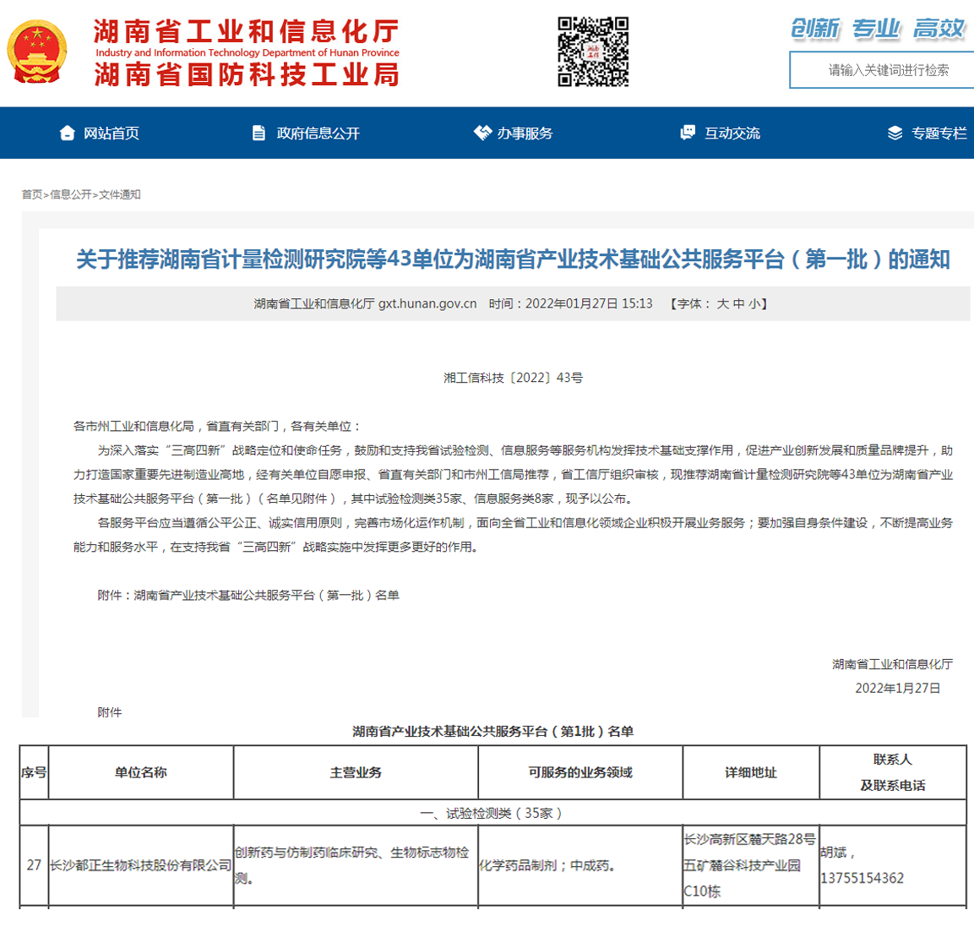The width and height of the screenshot is (974, 932).
Task: Click the publish time 2022年01月27日 15:13
Action: [589, 304]
